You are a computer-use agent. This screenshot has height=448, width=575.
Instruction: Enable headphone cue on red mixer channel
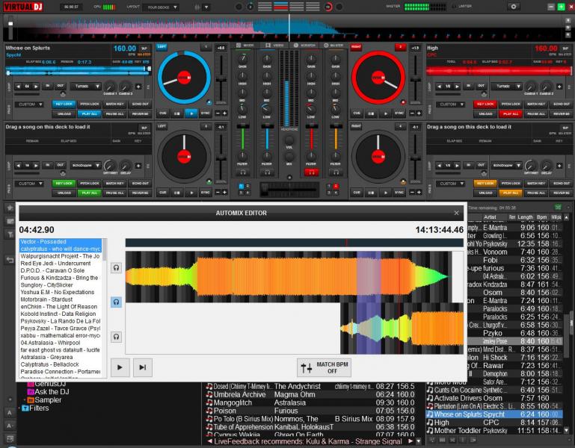[x=311, y=172]
